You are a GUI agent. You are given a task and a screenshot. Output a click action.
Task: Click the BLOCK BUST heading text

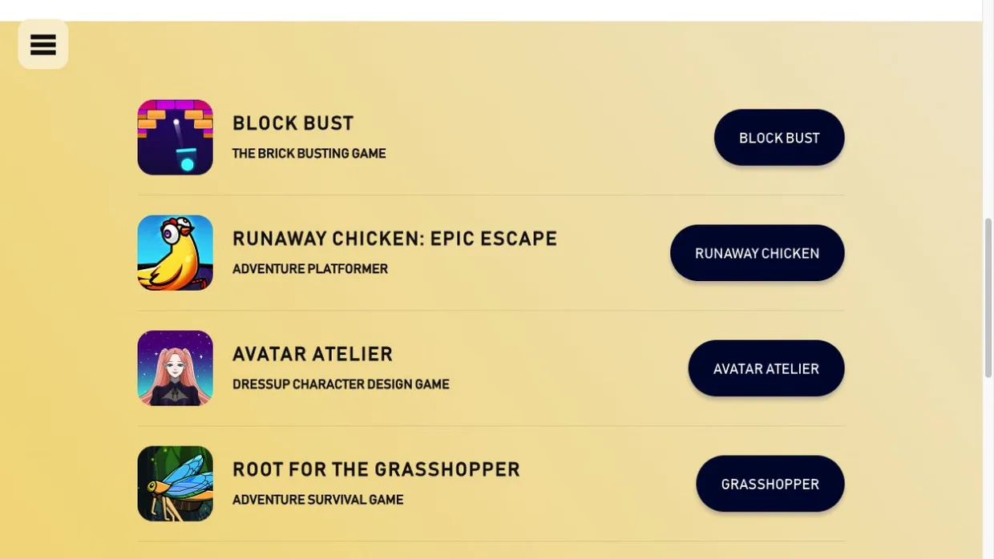pos(293,123)
